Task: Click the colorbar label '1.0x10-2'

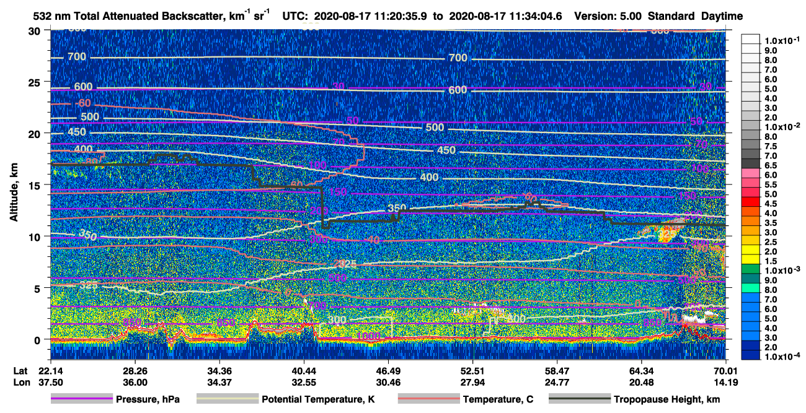Action: [781, 126]
